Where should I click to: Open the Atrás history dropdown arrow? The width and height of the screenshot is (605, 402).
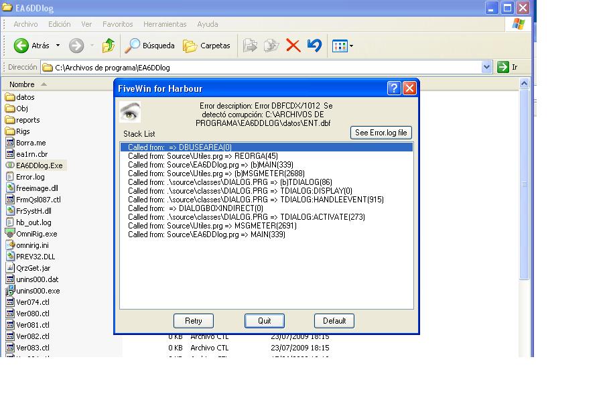58,46
